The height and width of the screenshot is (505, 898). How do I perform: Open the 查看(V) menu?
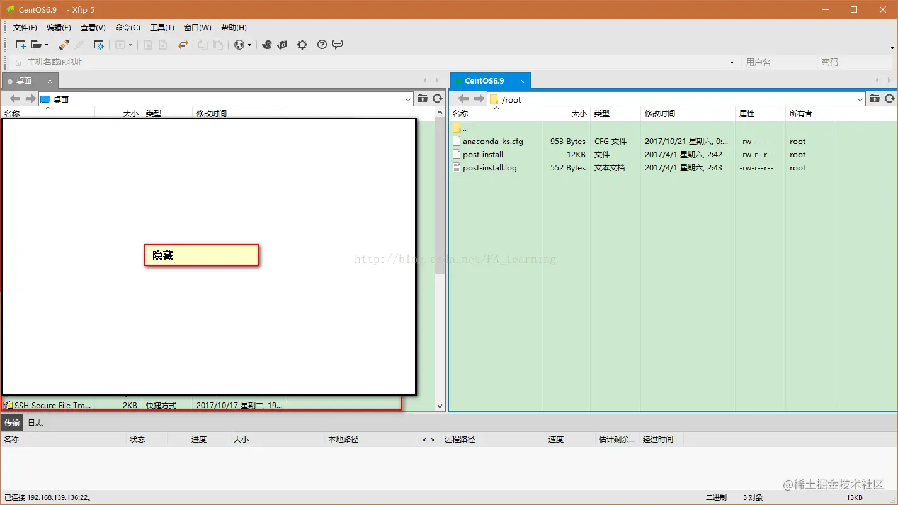tap(93, 28)
